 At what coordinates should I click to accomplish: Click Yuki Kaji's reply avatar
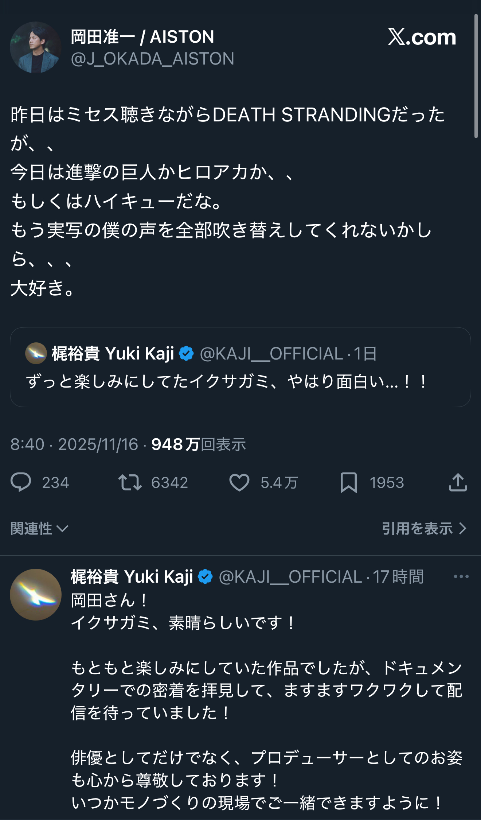(x=35, y=594)
